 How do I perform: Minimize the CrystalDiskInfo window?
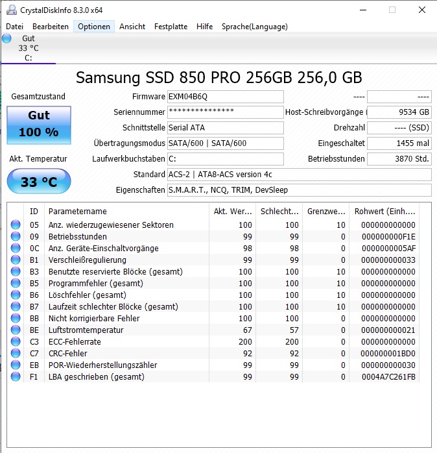(x=363, y=10)
